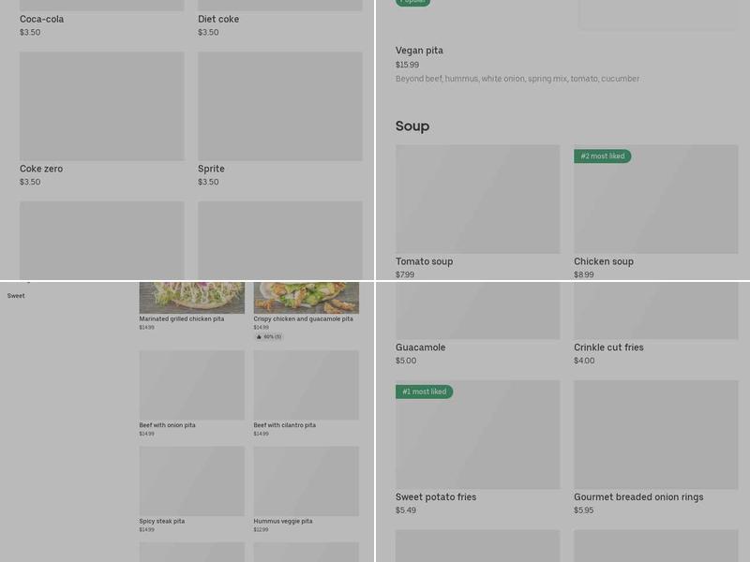The width and height of the screenshot is (750, 562).
Task: Click the thumbs-up rating icon under Crispy chicken pita
Action: [x=259, y=337]
